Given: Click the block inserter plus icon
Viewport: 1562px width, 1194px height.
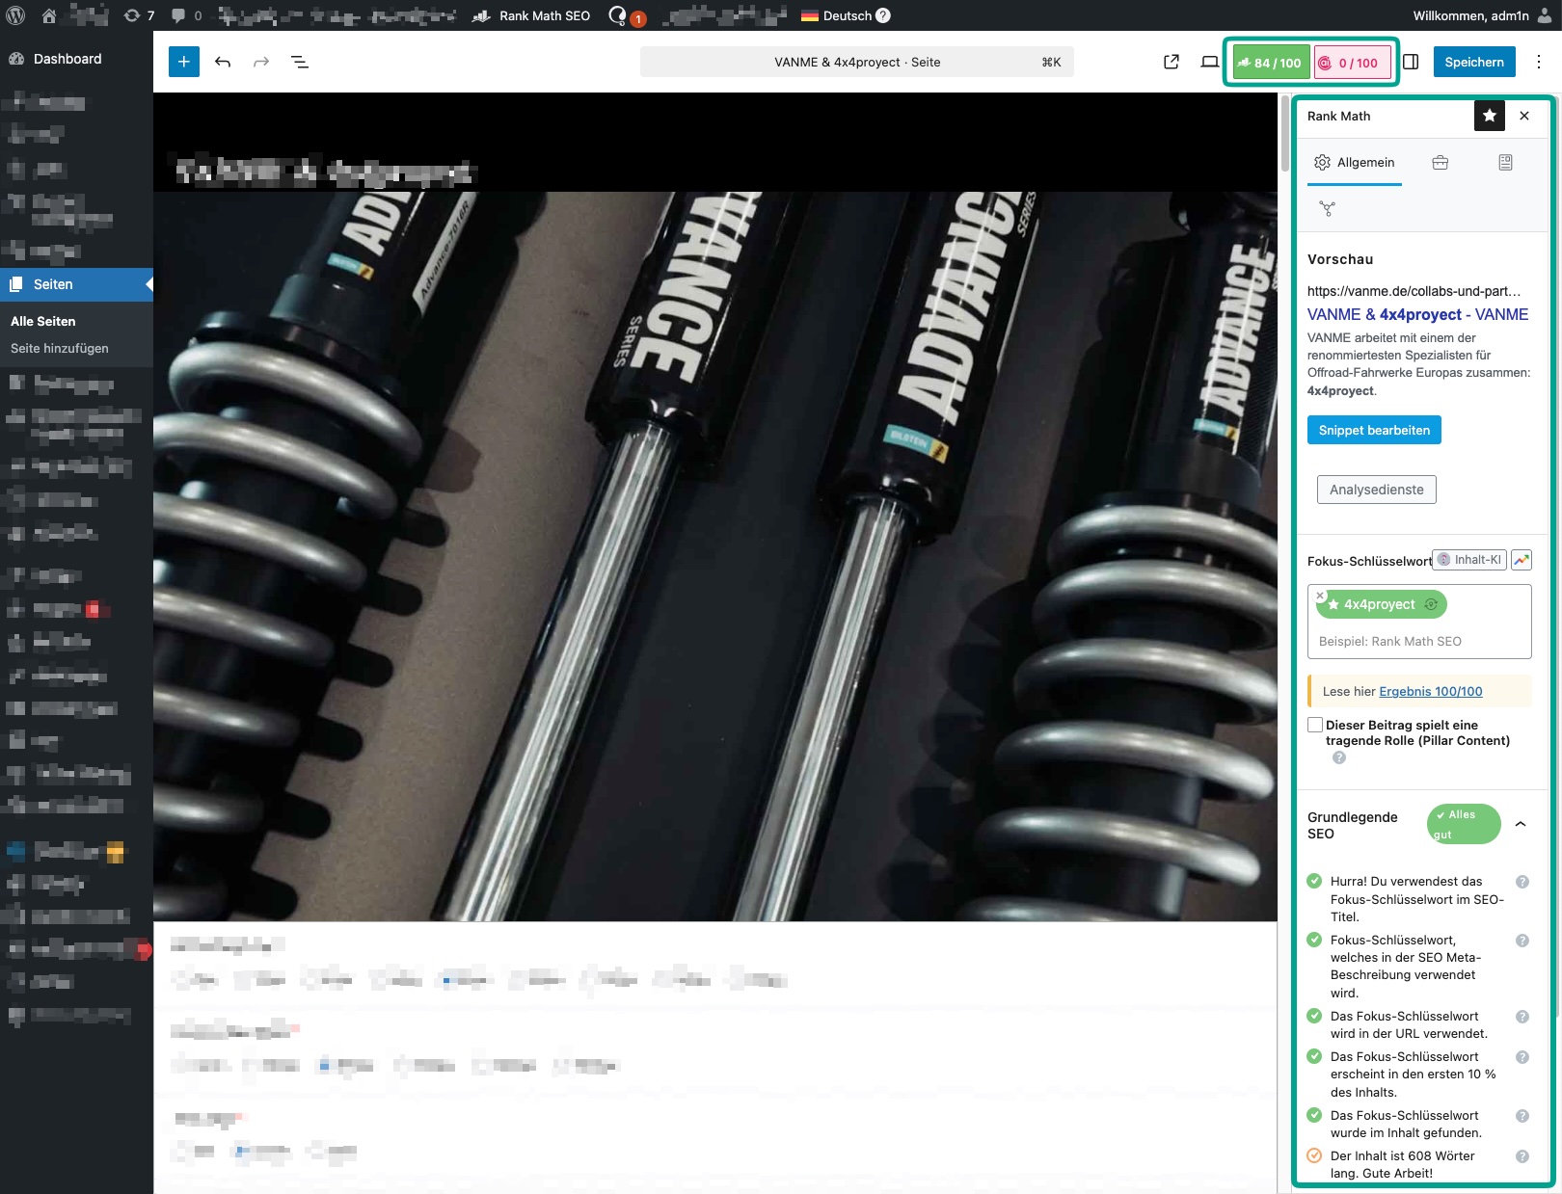Looking at the screenshot, I should [x=183, y=62].
